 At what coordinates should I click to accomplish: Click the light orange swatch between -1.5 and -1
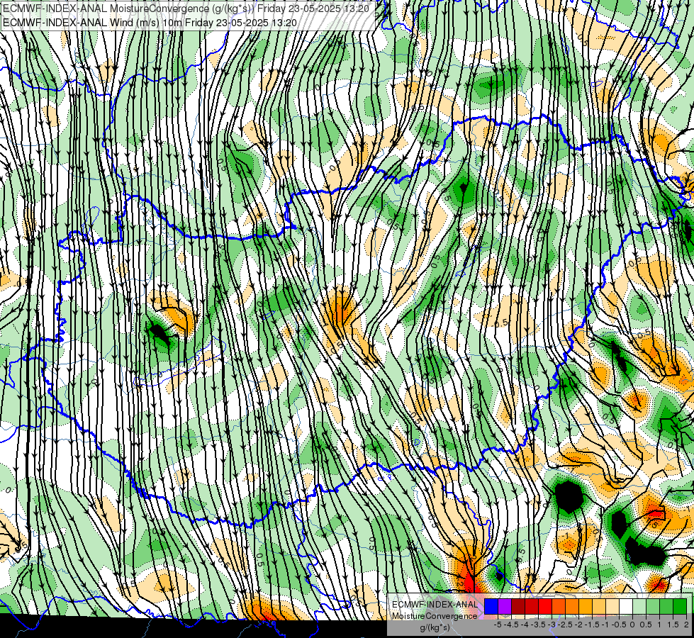coord(599,607)
